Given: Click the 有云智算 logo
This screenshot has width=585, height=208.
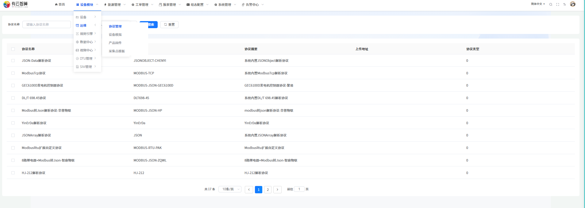Looking at the screenshot, I should coord(16,4).
